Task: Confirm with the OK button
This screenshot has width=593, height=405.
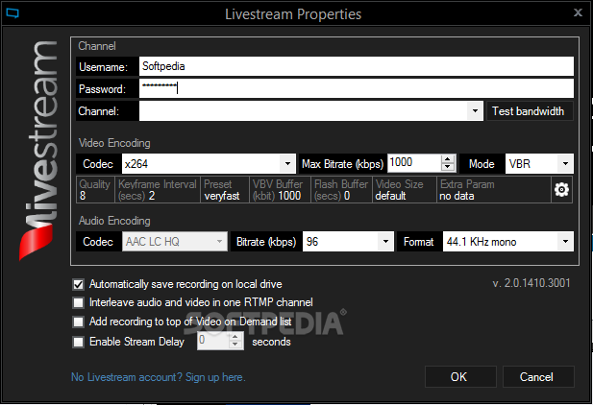Action: 460,376
